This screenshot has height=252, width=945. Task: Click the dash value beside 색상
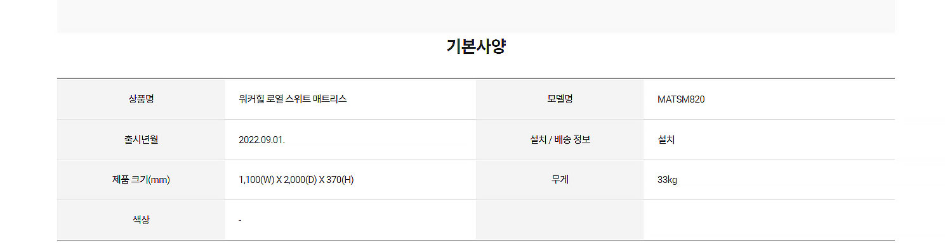pos(240,220)
